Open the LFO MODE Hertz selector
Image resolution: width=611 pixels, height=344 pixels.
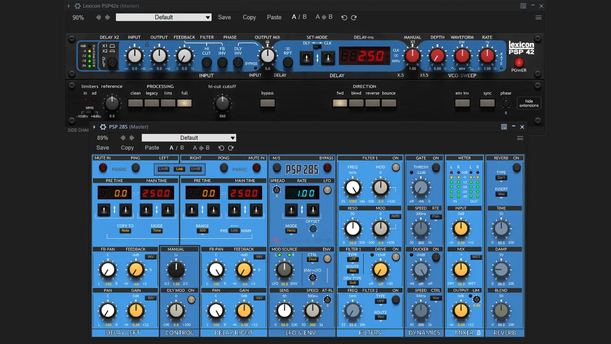coord(291,231)
